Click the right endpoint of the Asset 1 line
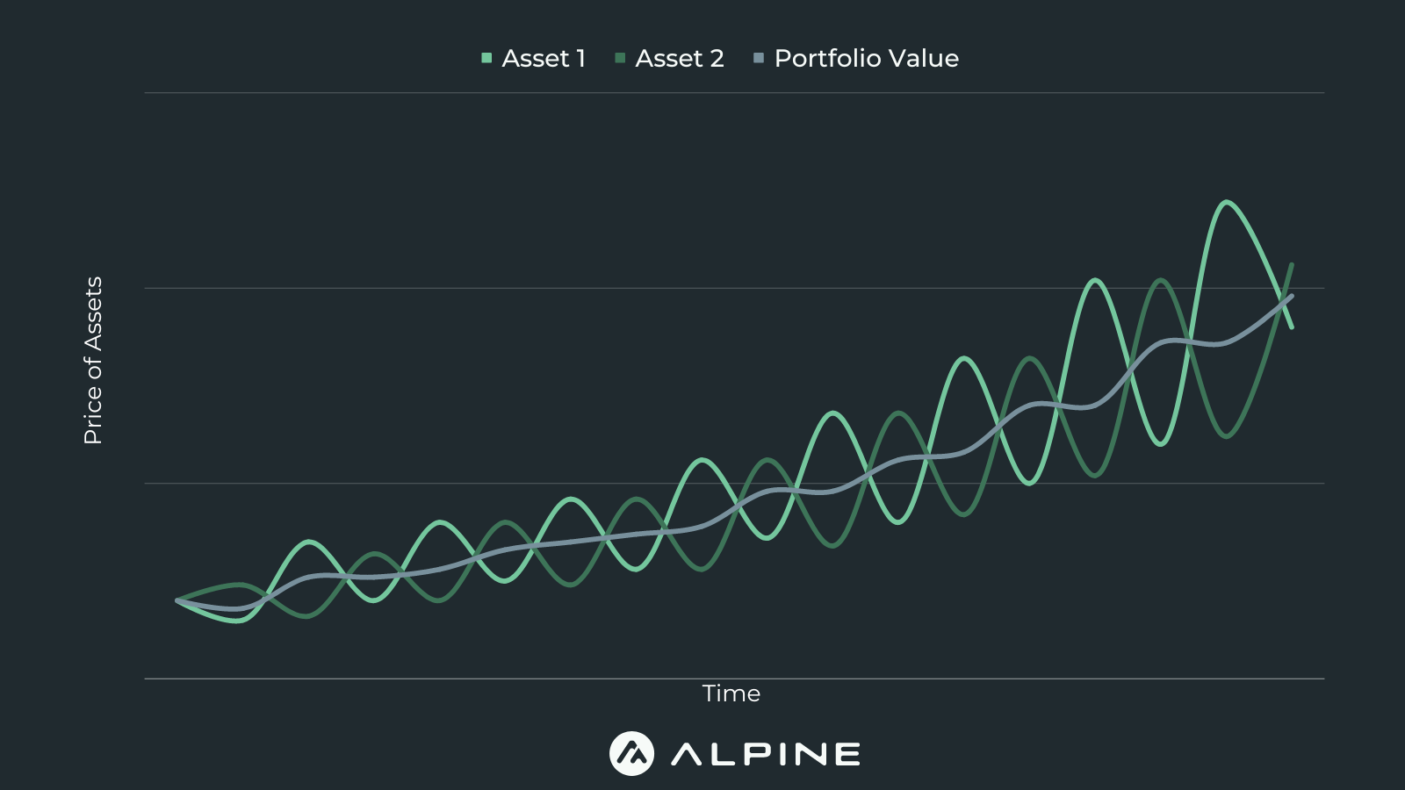1405x790 pixels. [x=1292, y=327]
